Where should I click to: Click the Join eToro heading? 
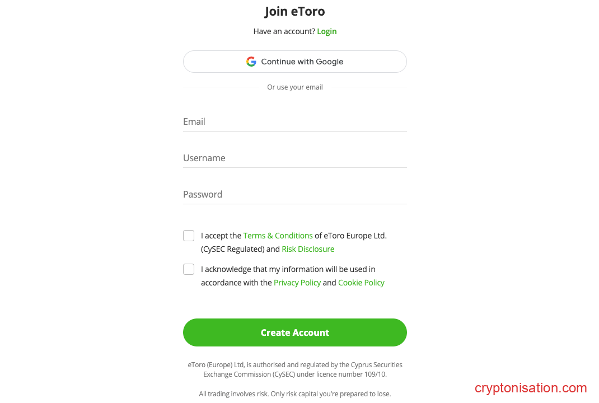pos(294,11)
